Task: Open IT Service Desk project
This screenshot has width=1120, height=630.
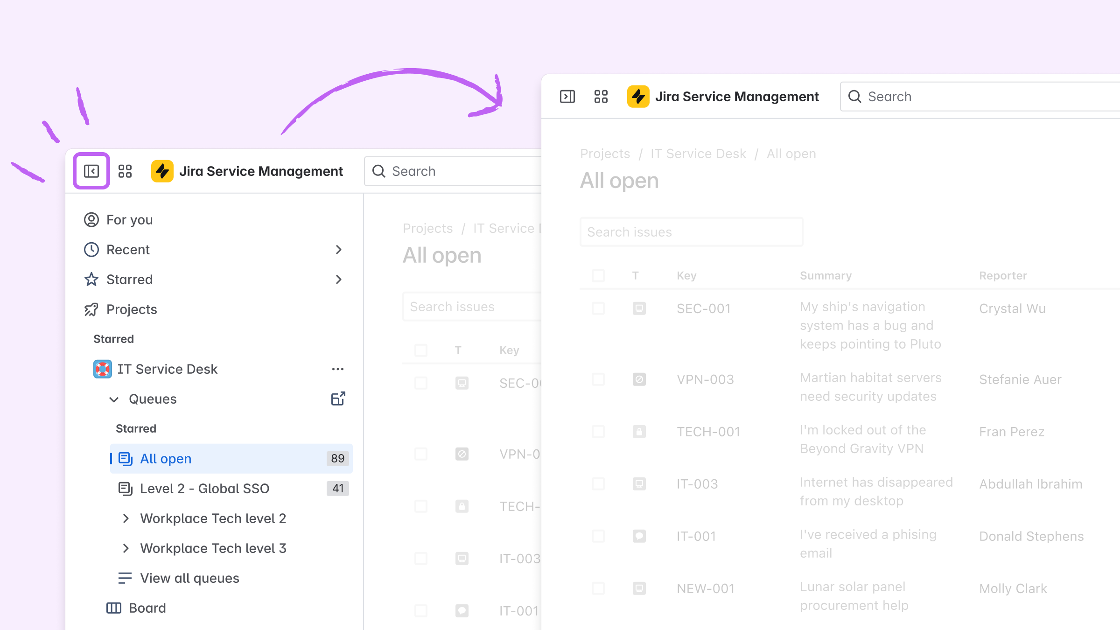Action: pyautogui.click(x=167, y=369)
